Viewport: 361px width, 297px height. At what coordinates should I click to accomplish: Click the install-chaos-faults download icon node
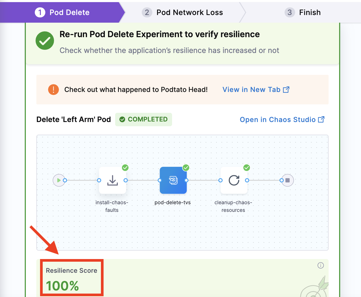(113, 180)
